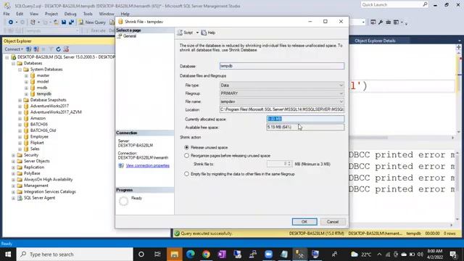
Task: Collapse the System Databases folder
Action: tap(20, 70)
